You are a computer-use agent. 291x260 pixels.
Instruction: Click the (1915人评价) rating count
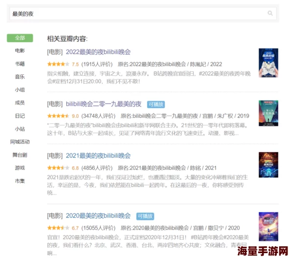[x=97, y=64]
